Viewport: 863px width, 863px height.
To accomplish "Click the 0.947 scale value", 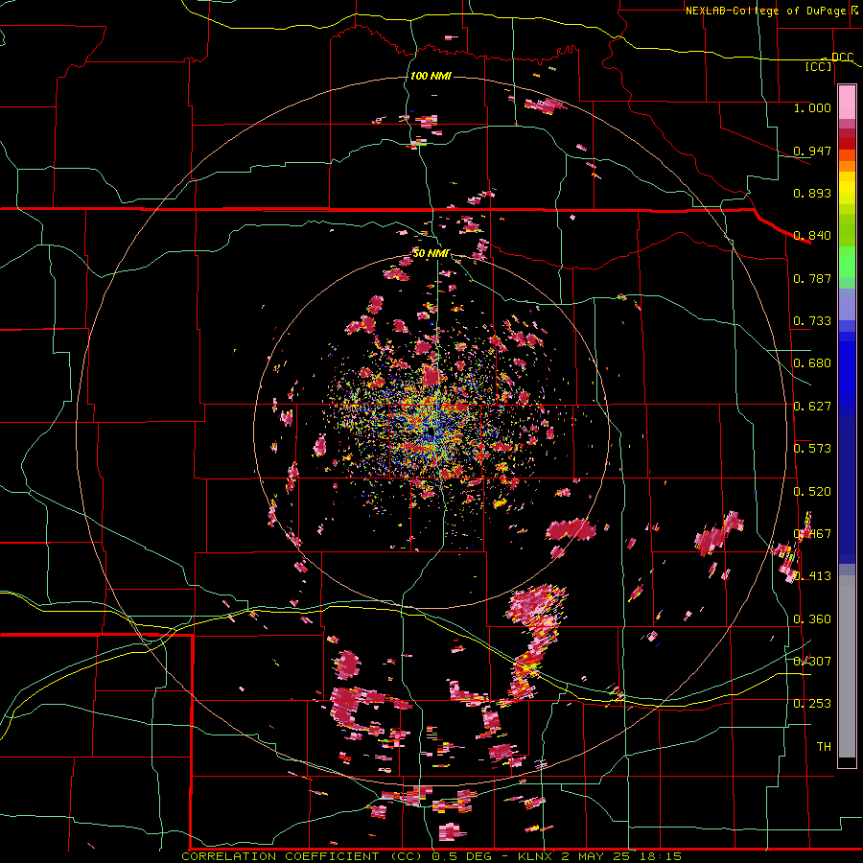I will 812,151.
